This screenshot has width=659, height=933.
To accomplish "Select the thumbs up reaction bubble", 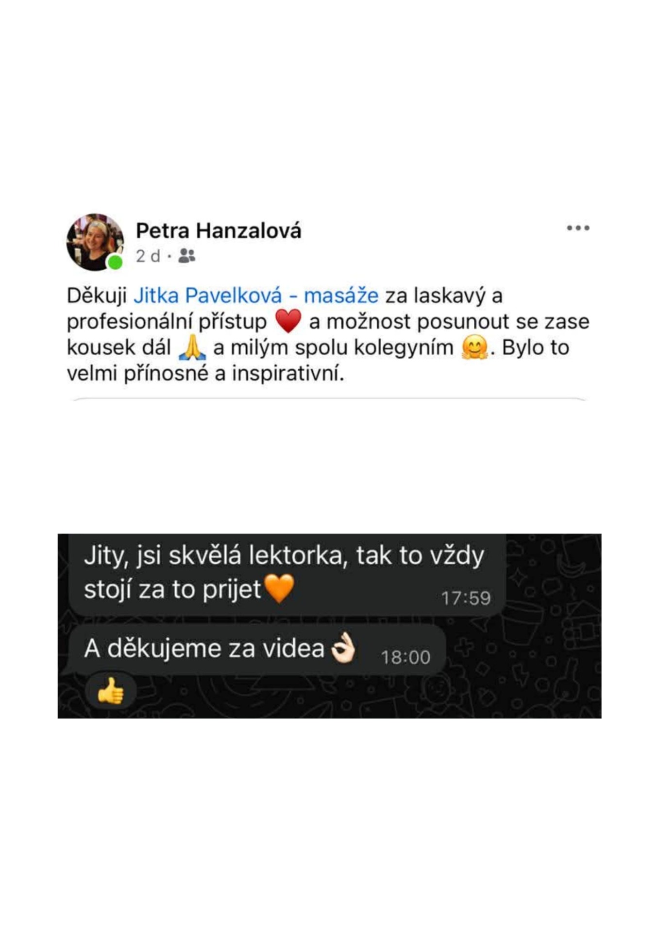I will coord(110,691).
